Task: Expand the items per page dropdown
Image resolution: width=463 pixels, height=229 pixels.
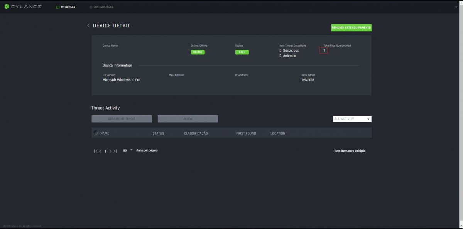Action: (131, 150)
